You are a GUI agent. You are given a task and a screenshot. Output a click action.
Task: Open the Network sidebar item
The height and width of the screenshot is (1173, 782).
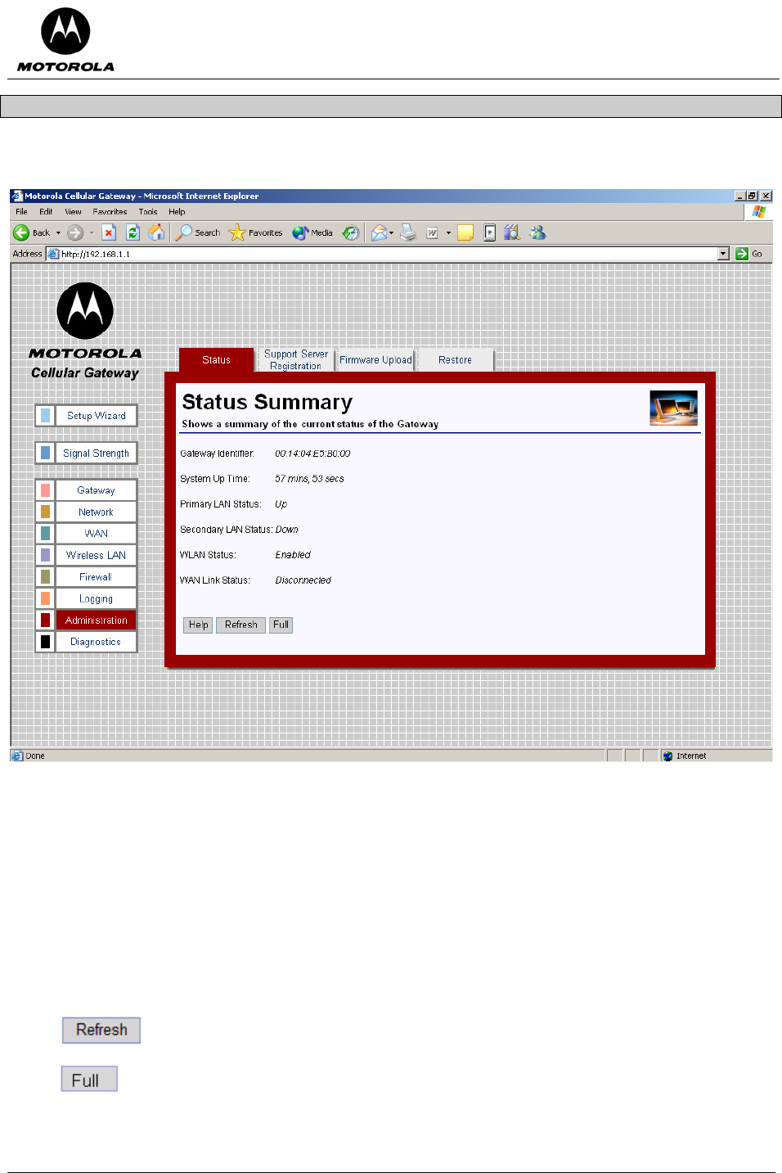pos(97,512)
